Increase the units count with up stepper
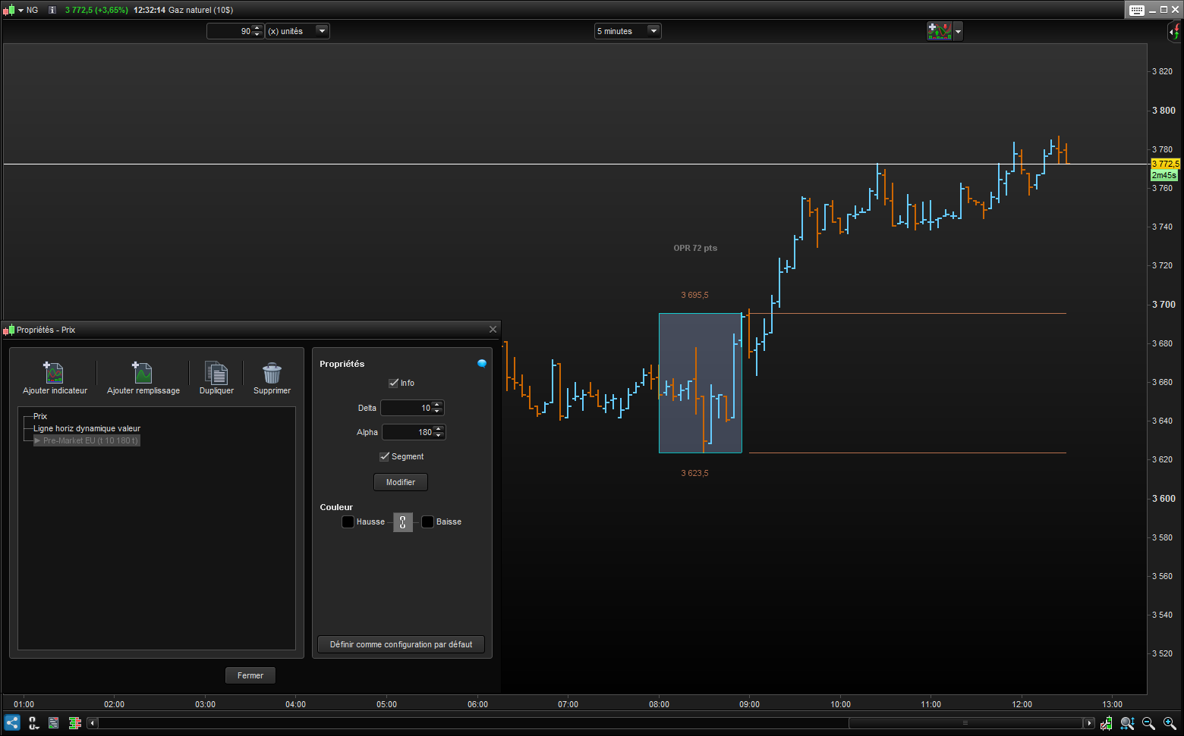The width and height of the screenshot is (1184, 736). [257, 28]
